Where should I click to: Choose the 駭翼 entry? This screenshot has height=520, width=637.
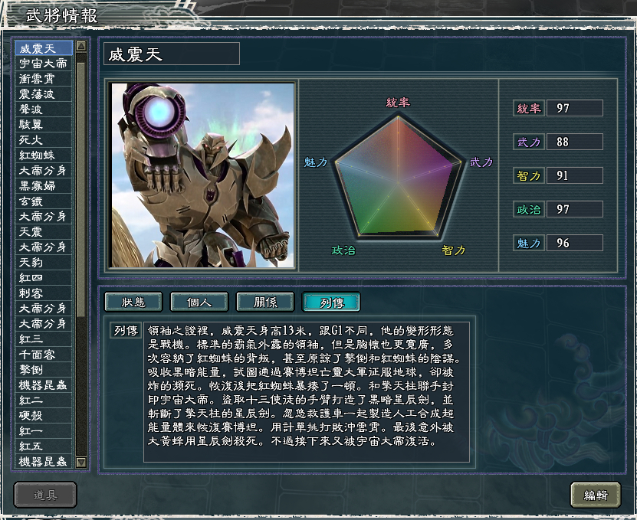point(44,125)
